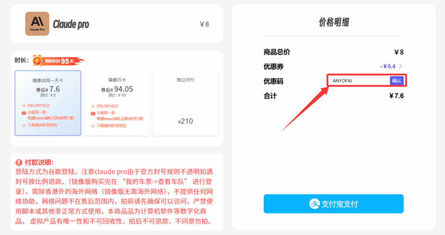The width and height of the screenshot is (445, 235).
Task: Expand the 优惠券 chevron arrow
Action: 400,66
